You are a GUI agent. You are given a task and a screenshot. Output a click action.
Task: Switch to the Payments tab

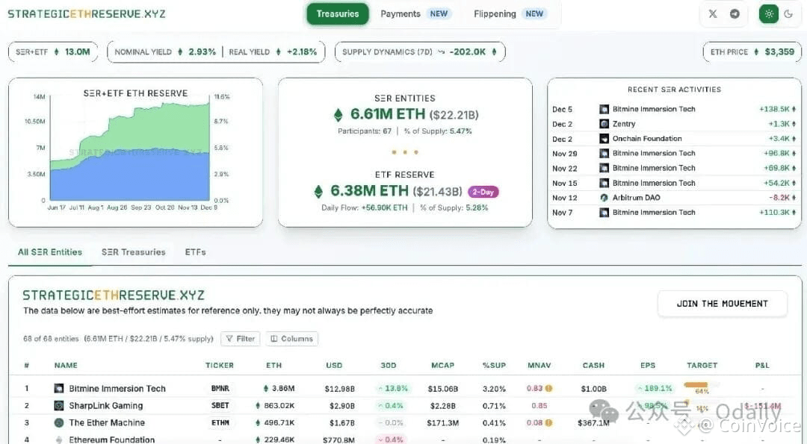415,14
